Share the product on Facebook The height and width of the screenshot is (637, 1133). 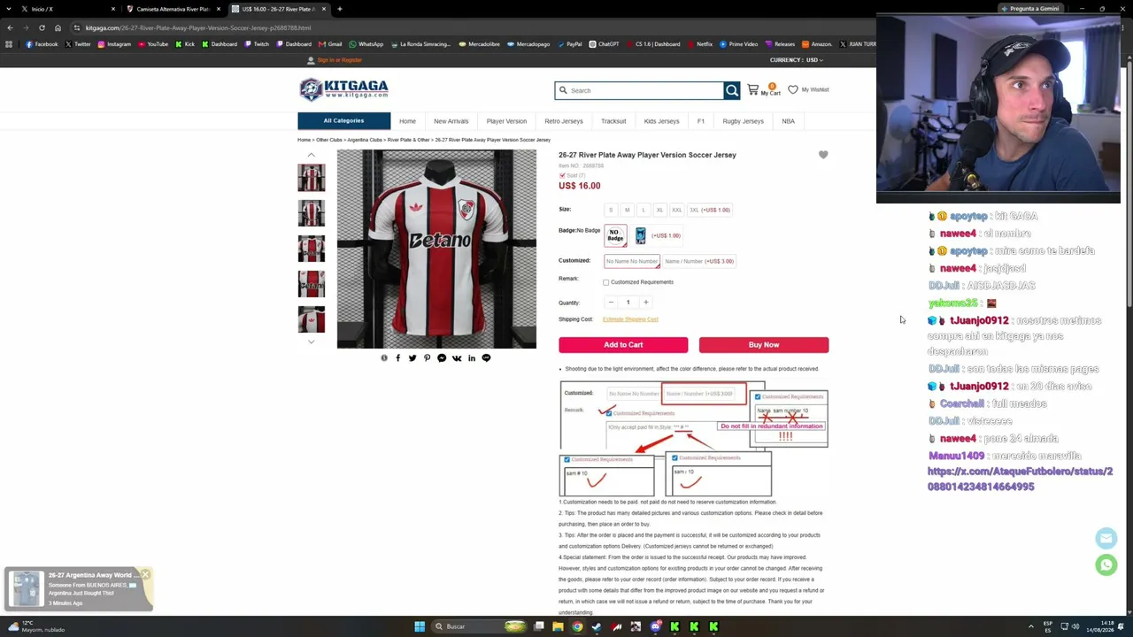coord(397,358)
